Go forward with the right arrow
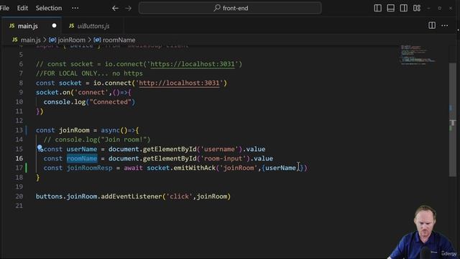460x259 pixels. point(129,8)
